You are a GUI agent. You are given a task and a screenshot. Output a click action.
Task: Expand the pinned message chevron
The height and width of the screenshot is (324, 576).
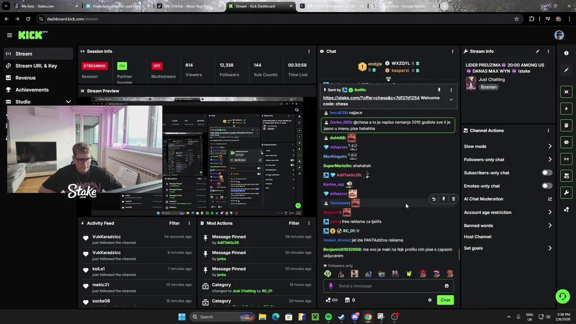(451, 100)
